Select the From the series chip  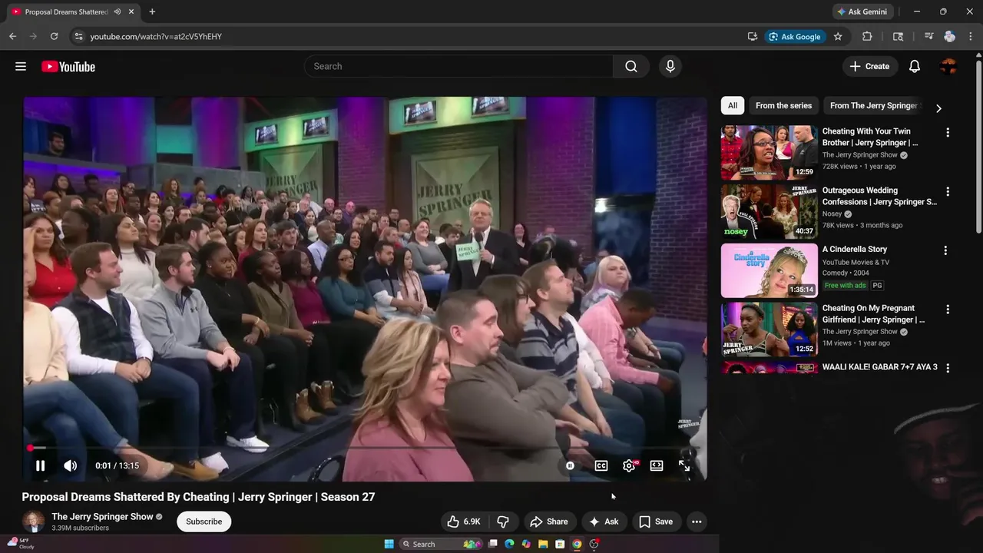pyautogui.click(x=783, y=106)
